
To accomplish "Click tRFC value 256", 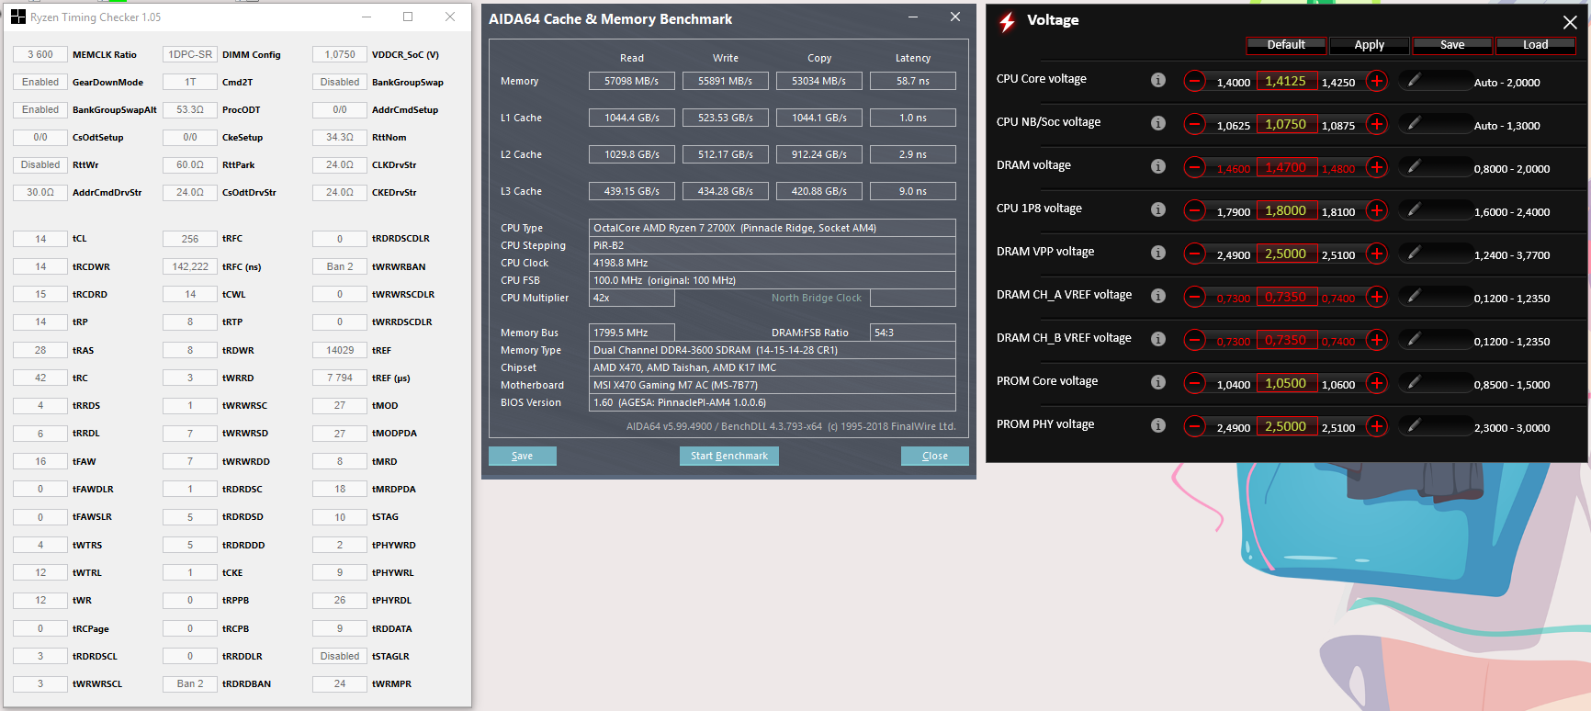I will [190, 239].
